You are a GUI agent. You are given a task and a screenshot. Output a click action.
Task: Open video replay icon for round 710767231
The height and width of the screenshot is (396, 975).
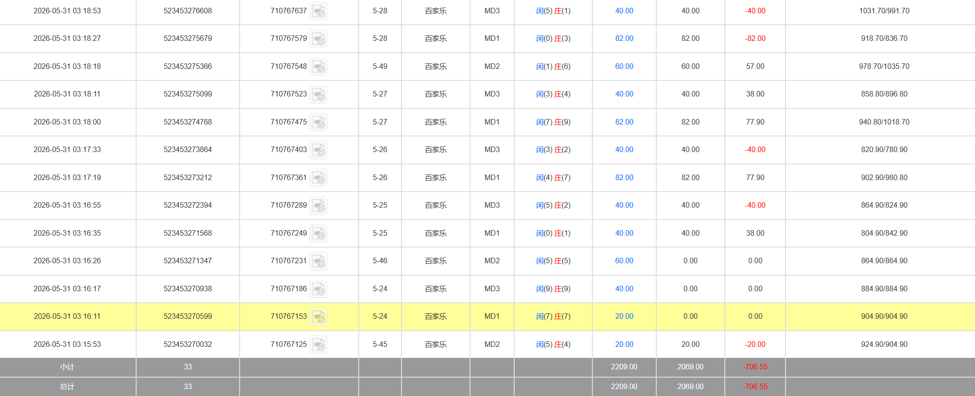(x=318, y=261)
